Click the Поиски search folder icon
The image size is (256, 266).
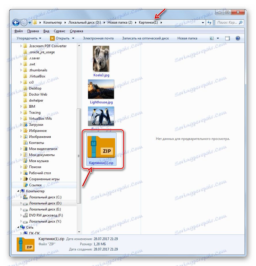coord(25,167)
